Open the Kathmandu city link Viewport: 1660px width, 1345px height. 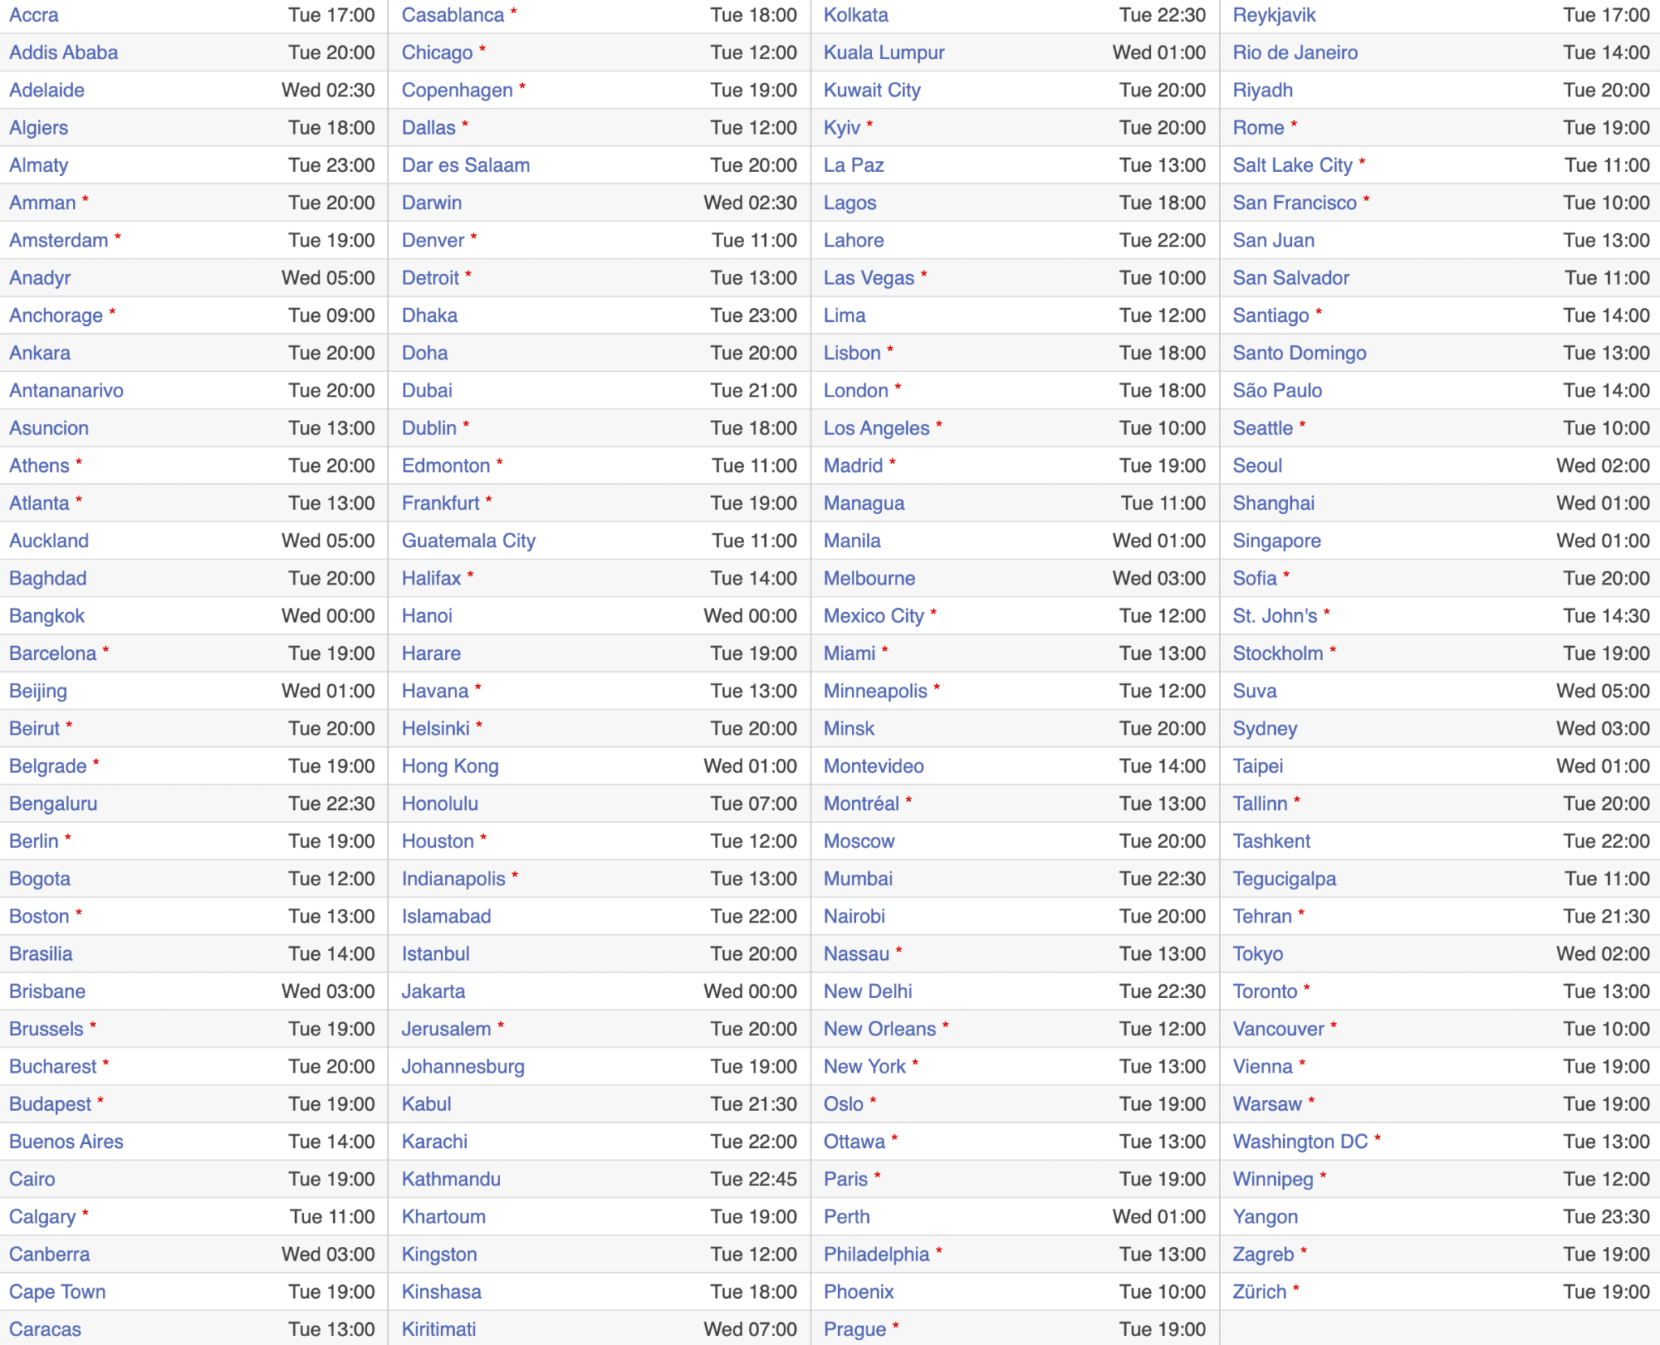point(451,1180)
